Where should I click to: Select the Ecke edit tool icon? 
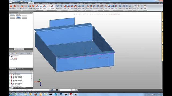click(106, 6)
